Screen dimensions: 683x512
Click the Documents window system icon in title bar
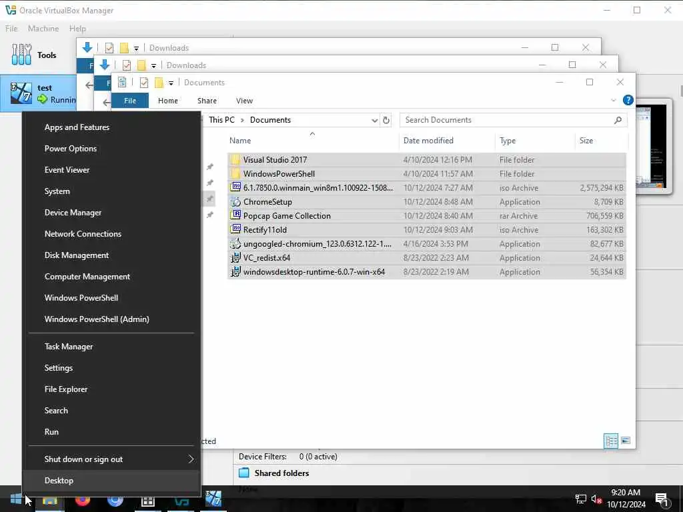[x=123, y=82]
